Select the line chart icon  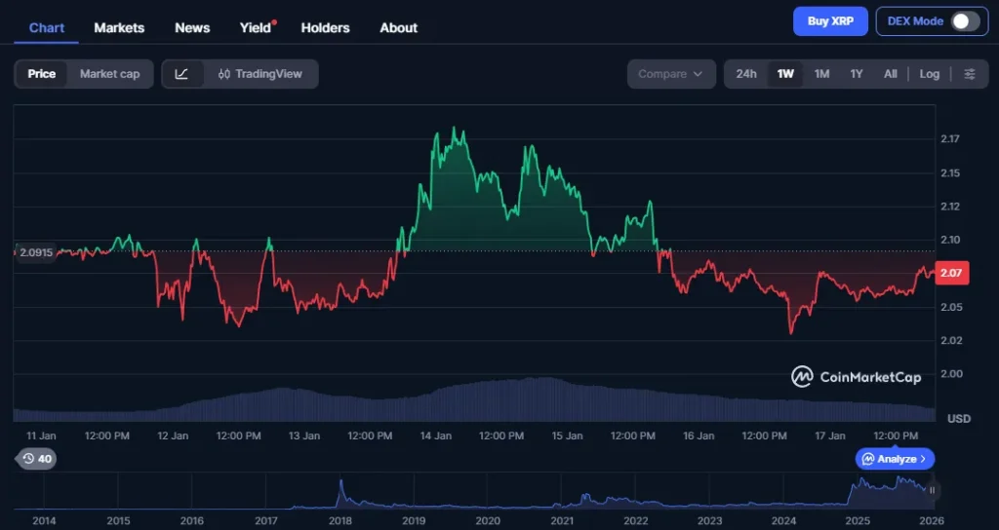pyautogui.click(x=182, y=74)
